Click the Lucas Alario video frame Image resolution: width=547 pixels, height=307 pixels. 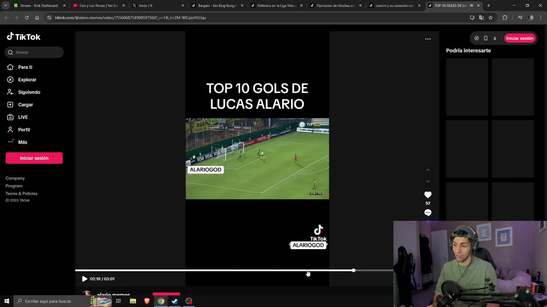[257, 159]
